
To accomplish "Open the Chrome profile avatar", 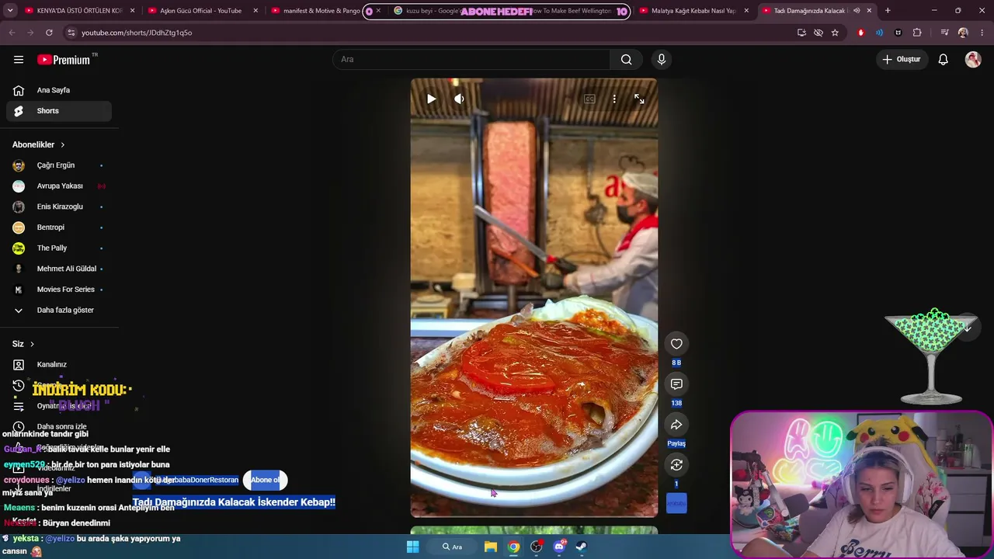I will tap(963, 33).
